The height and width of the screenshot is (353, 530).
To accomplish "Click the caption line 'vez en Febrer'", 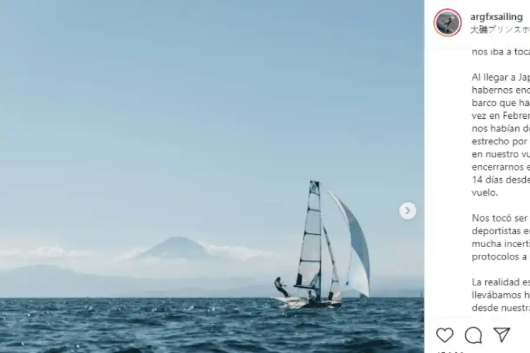I will pyautogui.click(x=501, y=115).
